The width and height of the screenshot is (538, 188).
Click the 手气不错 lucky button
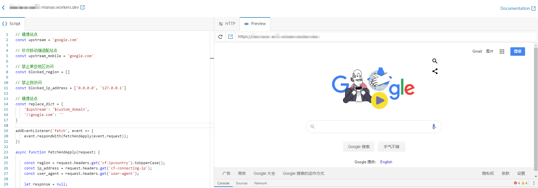click(392, 147)
